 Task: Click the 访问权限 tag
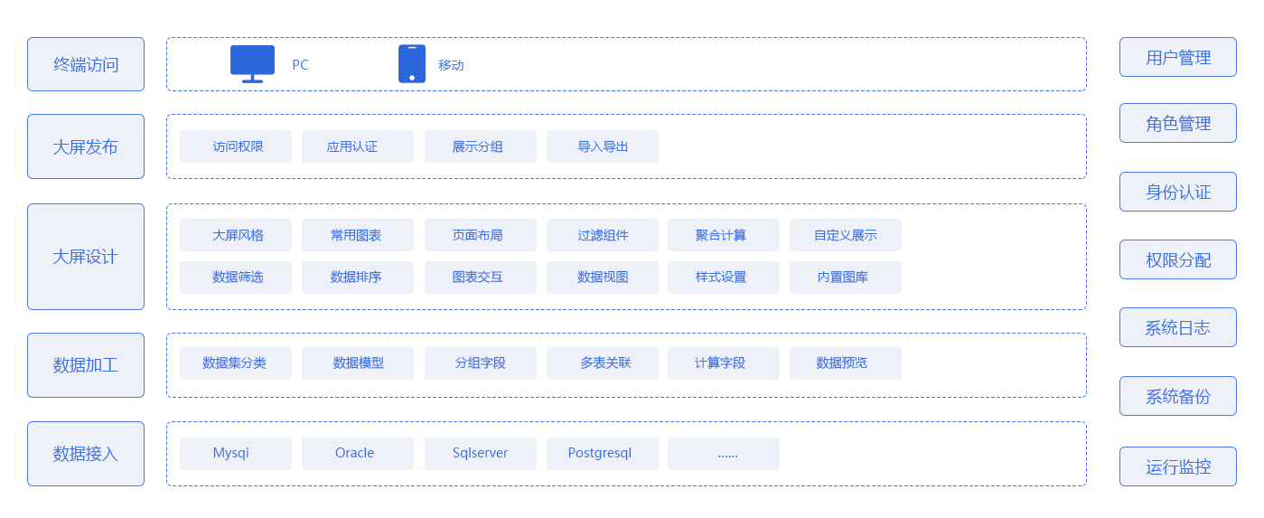[x=236, y=146]
